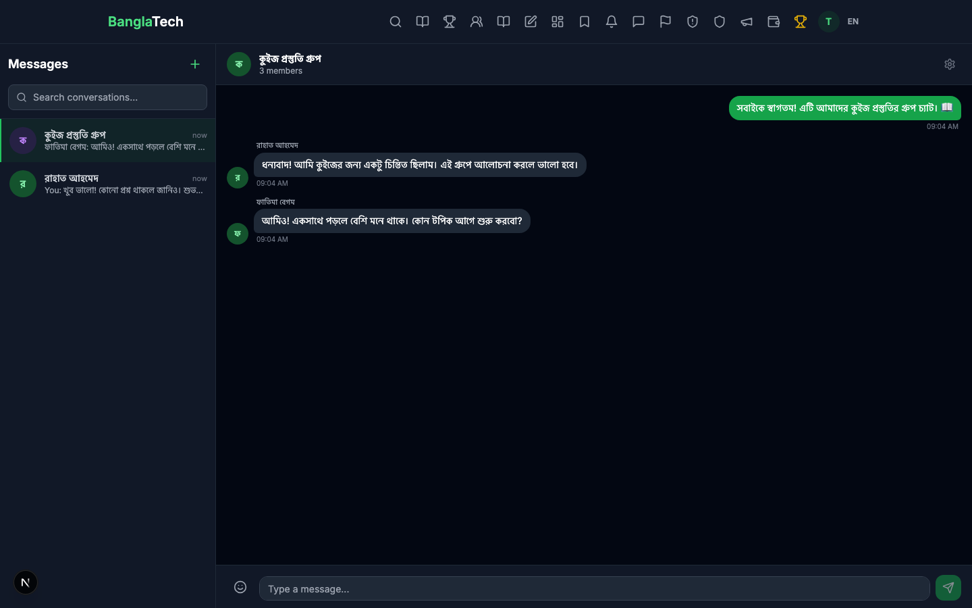Viewport: 972px width, 608px height.
Task: Select the রাহাত আহমেদ conversation
Action: click(x=108, y=184)
